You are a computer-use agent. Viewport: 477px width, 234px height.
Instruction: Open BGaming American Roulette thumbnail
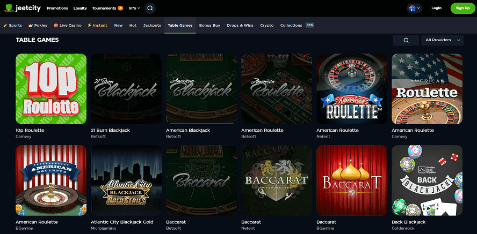pyautogui.click(x=51, y=180)
